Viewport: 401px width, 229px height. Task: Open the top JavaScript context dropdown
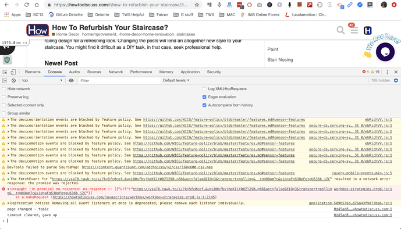coord(42,80)
